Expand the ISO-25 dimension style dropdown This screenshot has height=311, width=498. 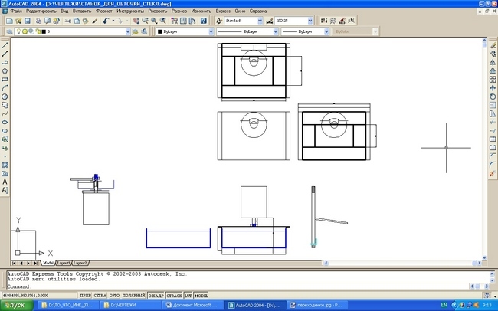pos(310,21)
